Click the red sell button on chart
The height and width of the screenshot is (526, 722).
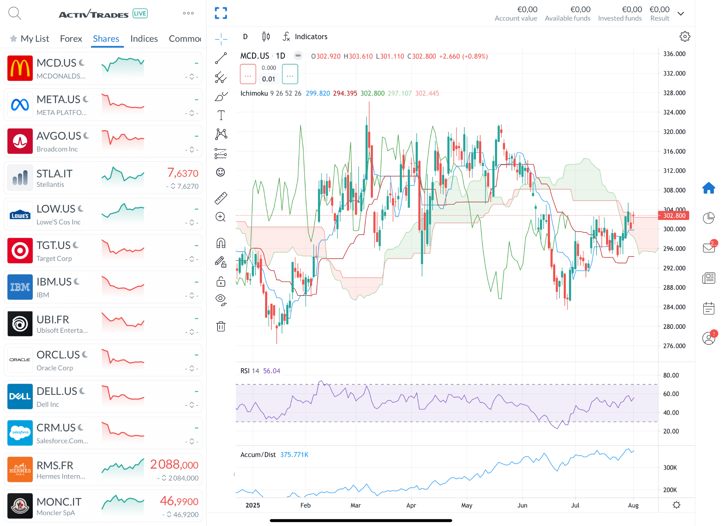[x=248, y=74]
